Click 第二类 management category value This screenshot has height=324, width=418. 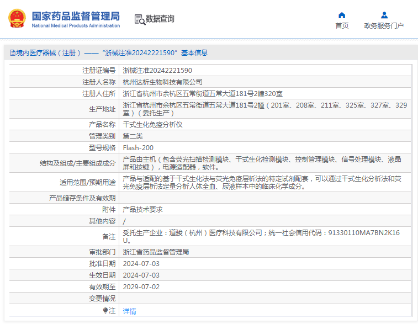point(133,136)
